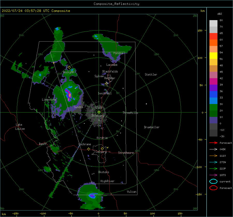
Task: Pick the blue 33-36 dBZ color swatch
Action: click(213, 94)
